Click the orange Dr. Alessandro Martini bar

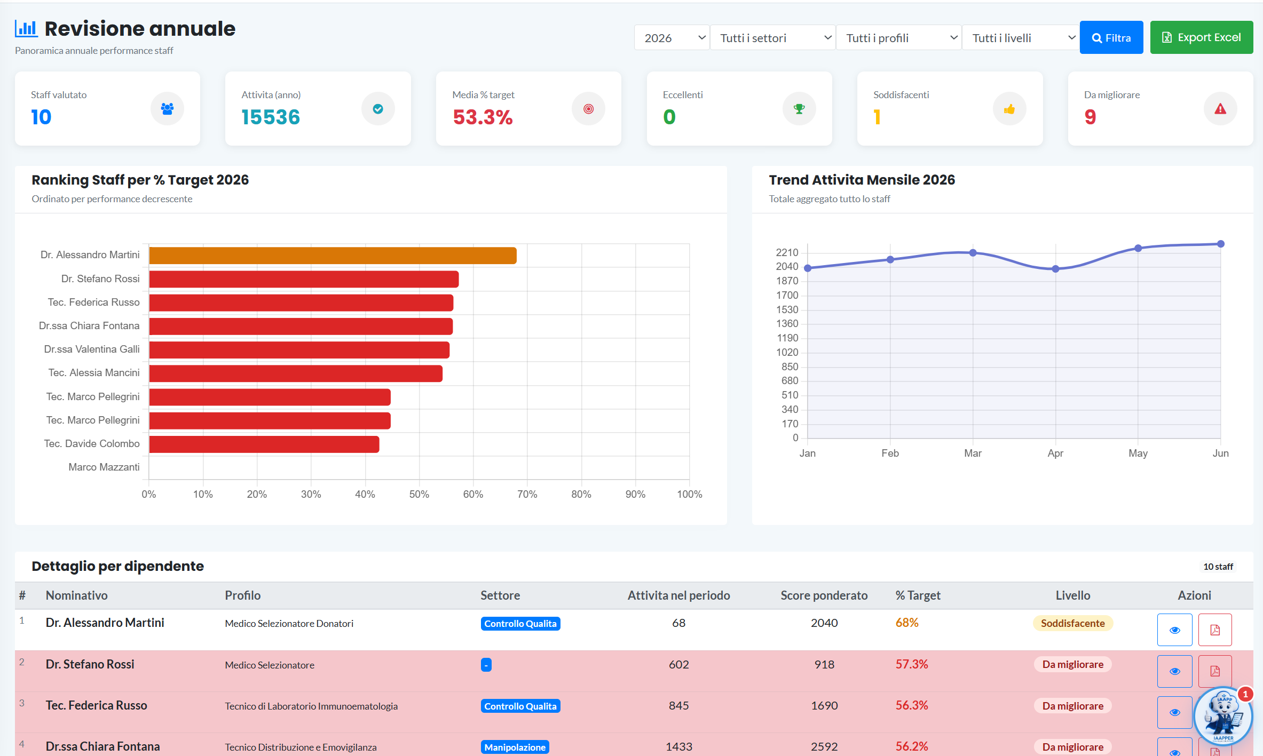[333, 256]
